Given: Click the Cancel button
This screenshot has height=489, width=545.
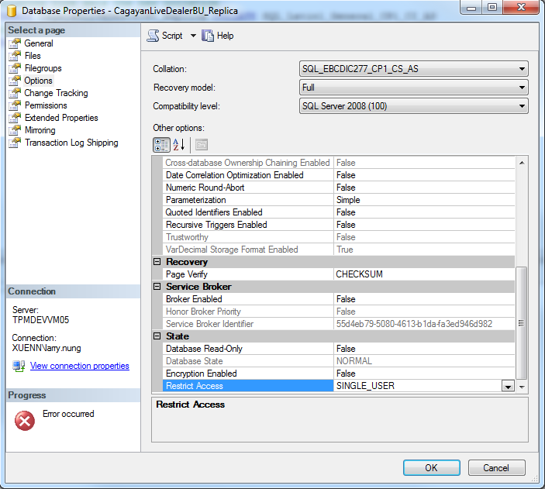Looking at the screenshot, I should [x=496, y=468].
